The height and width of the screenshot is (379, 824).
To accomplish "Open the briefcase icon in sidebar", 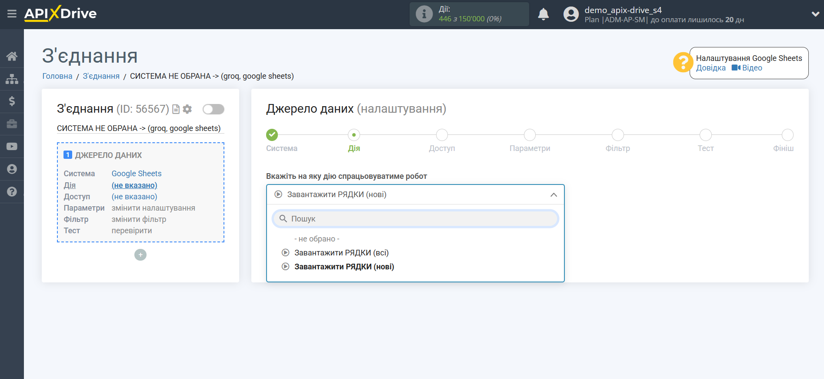I will 12,124.
